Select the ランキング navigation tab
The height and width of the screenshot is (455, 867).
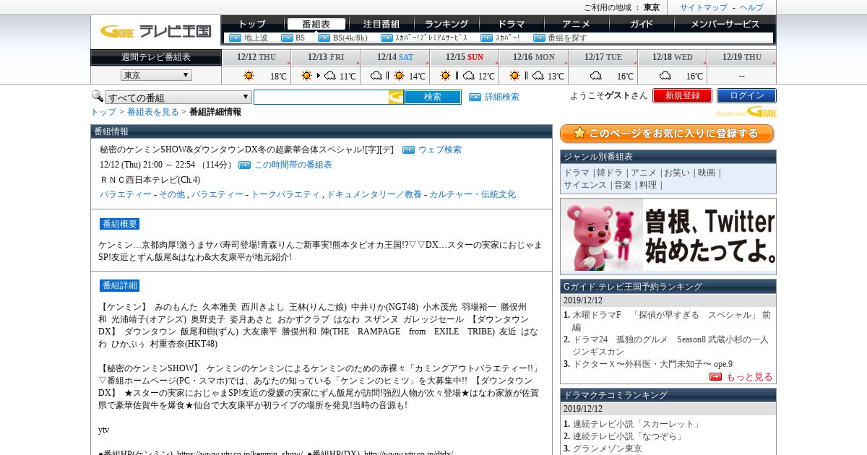point(446,24)
